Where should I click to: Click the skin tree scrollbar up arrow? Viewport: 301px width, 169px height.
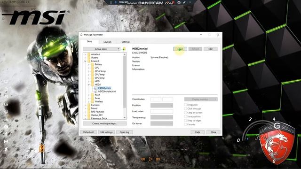tap(125, 54)
